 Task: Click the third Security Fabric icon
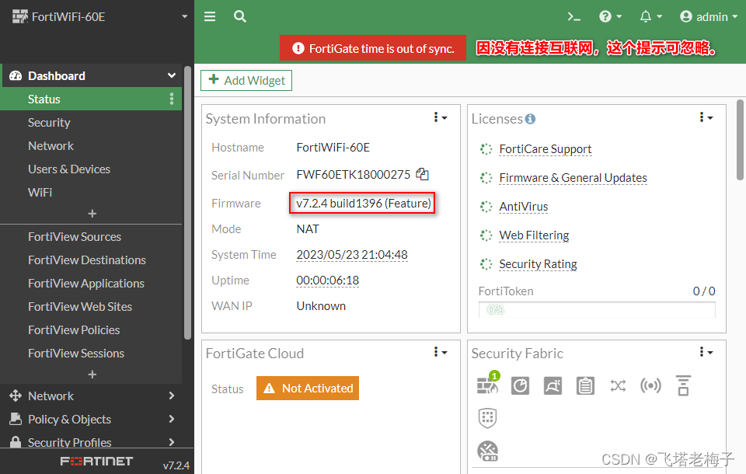[553, 385]
